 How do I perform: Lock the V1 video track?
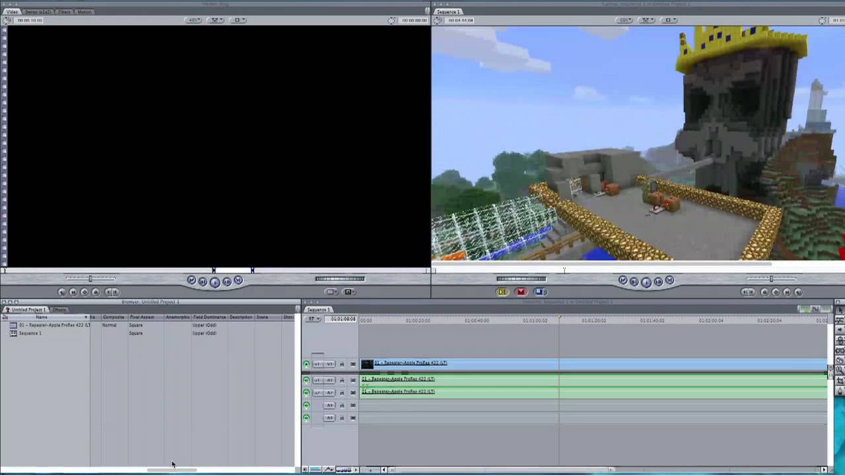(342, 364)
